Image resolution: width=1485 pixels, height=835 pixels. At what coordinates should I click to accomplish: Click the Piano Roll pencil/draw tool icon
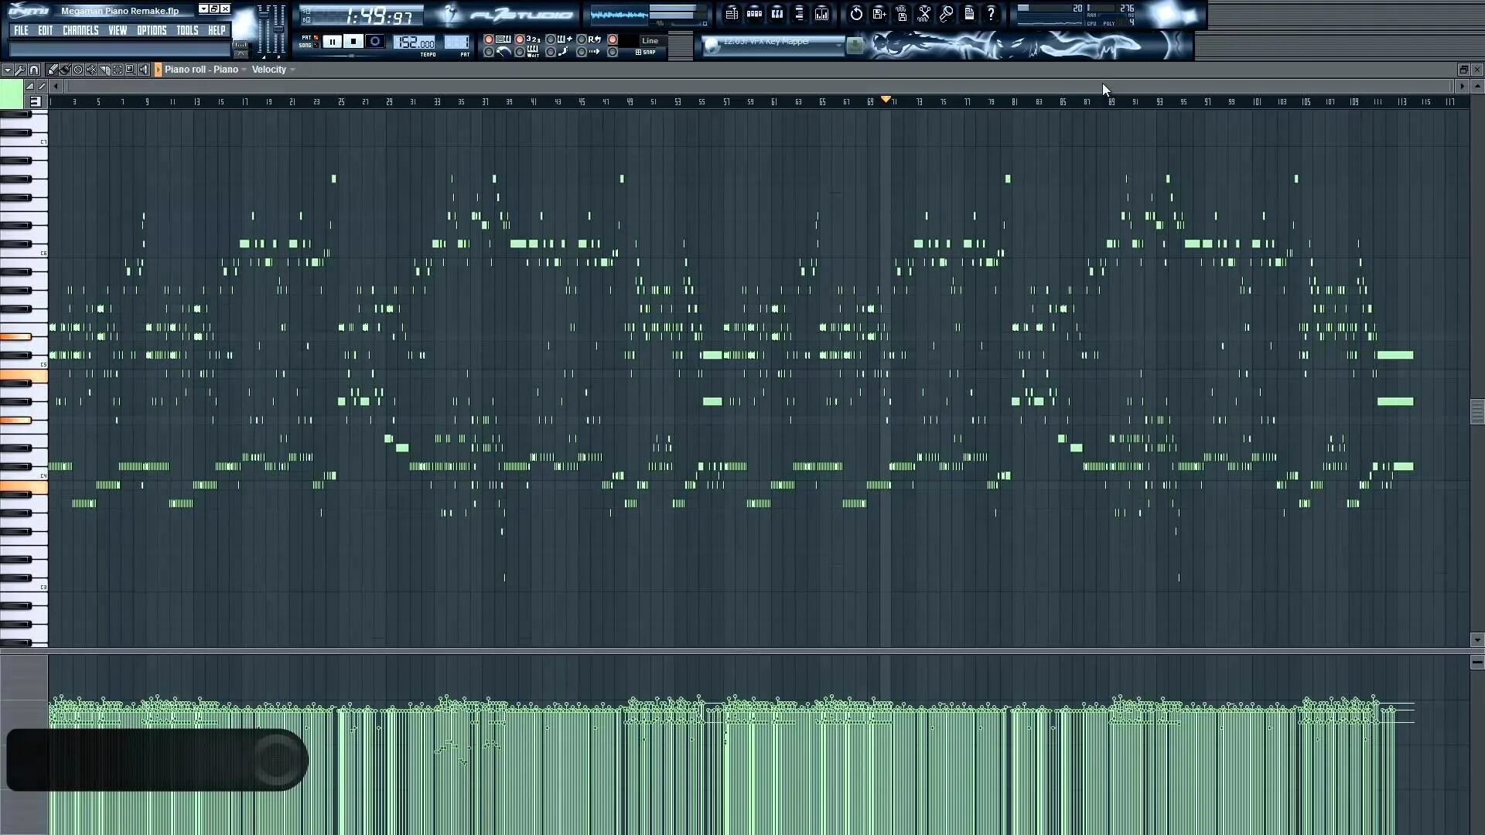tap(52, 68)
